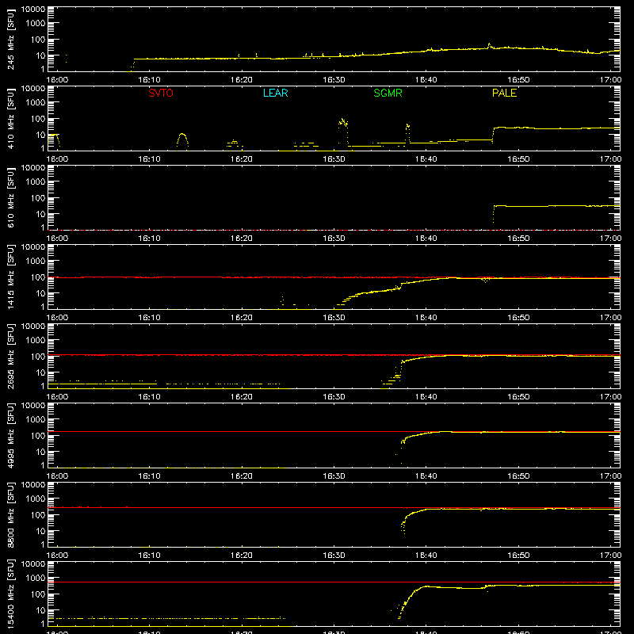This screenshot has height=634, width=634.
Task: Click the 10 y-axis label of 15400 MHz plot
Action: coord(40,610)
